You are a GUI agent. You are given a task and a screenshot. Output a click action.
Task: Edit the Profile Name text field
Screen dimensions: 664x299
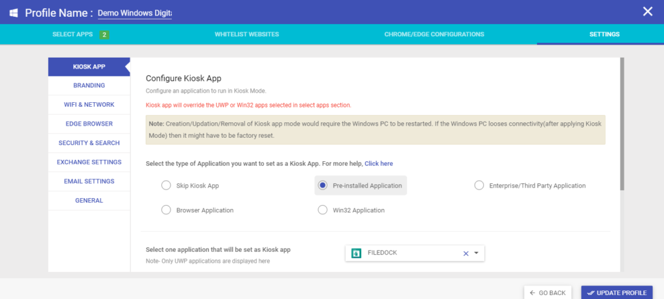click(x=135, y=13)
